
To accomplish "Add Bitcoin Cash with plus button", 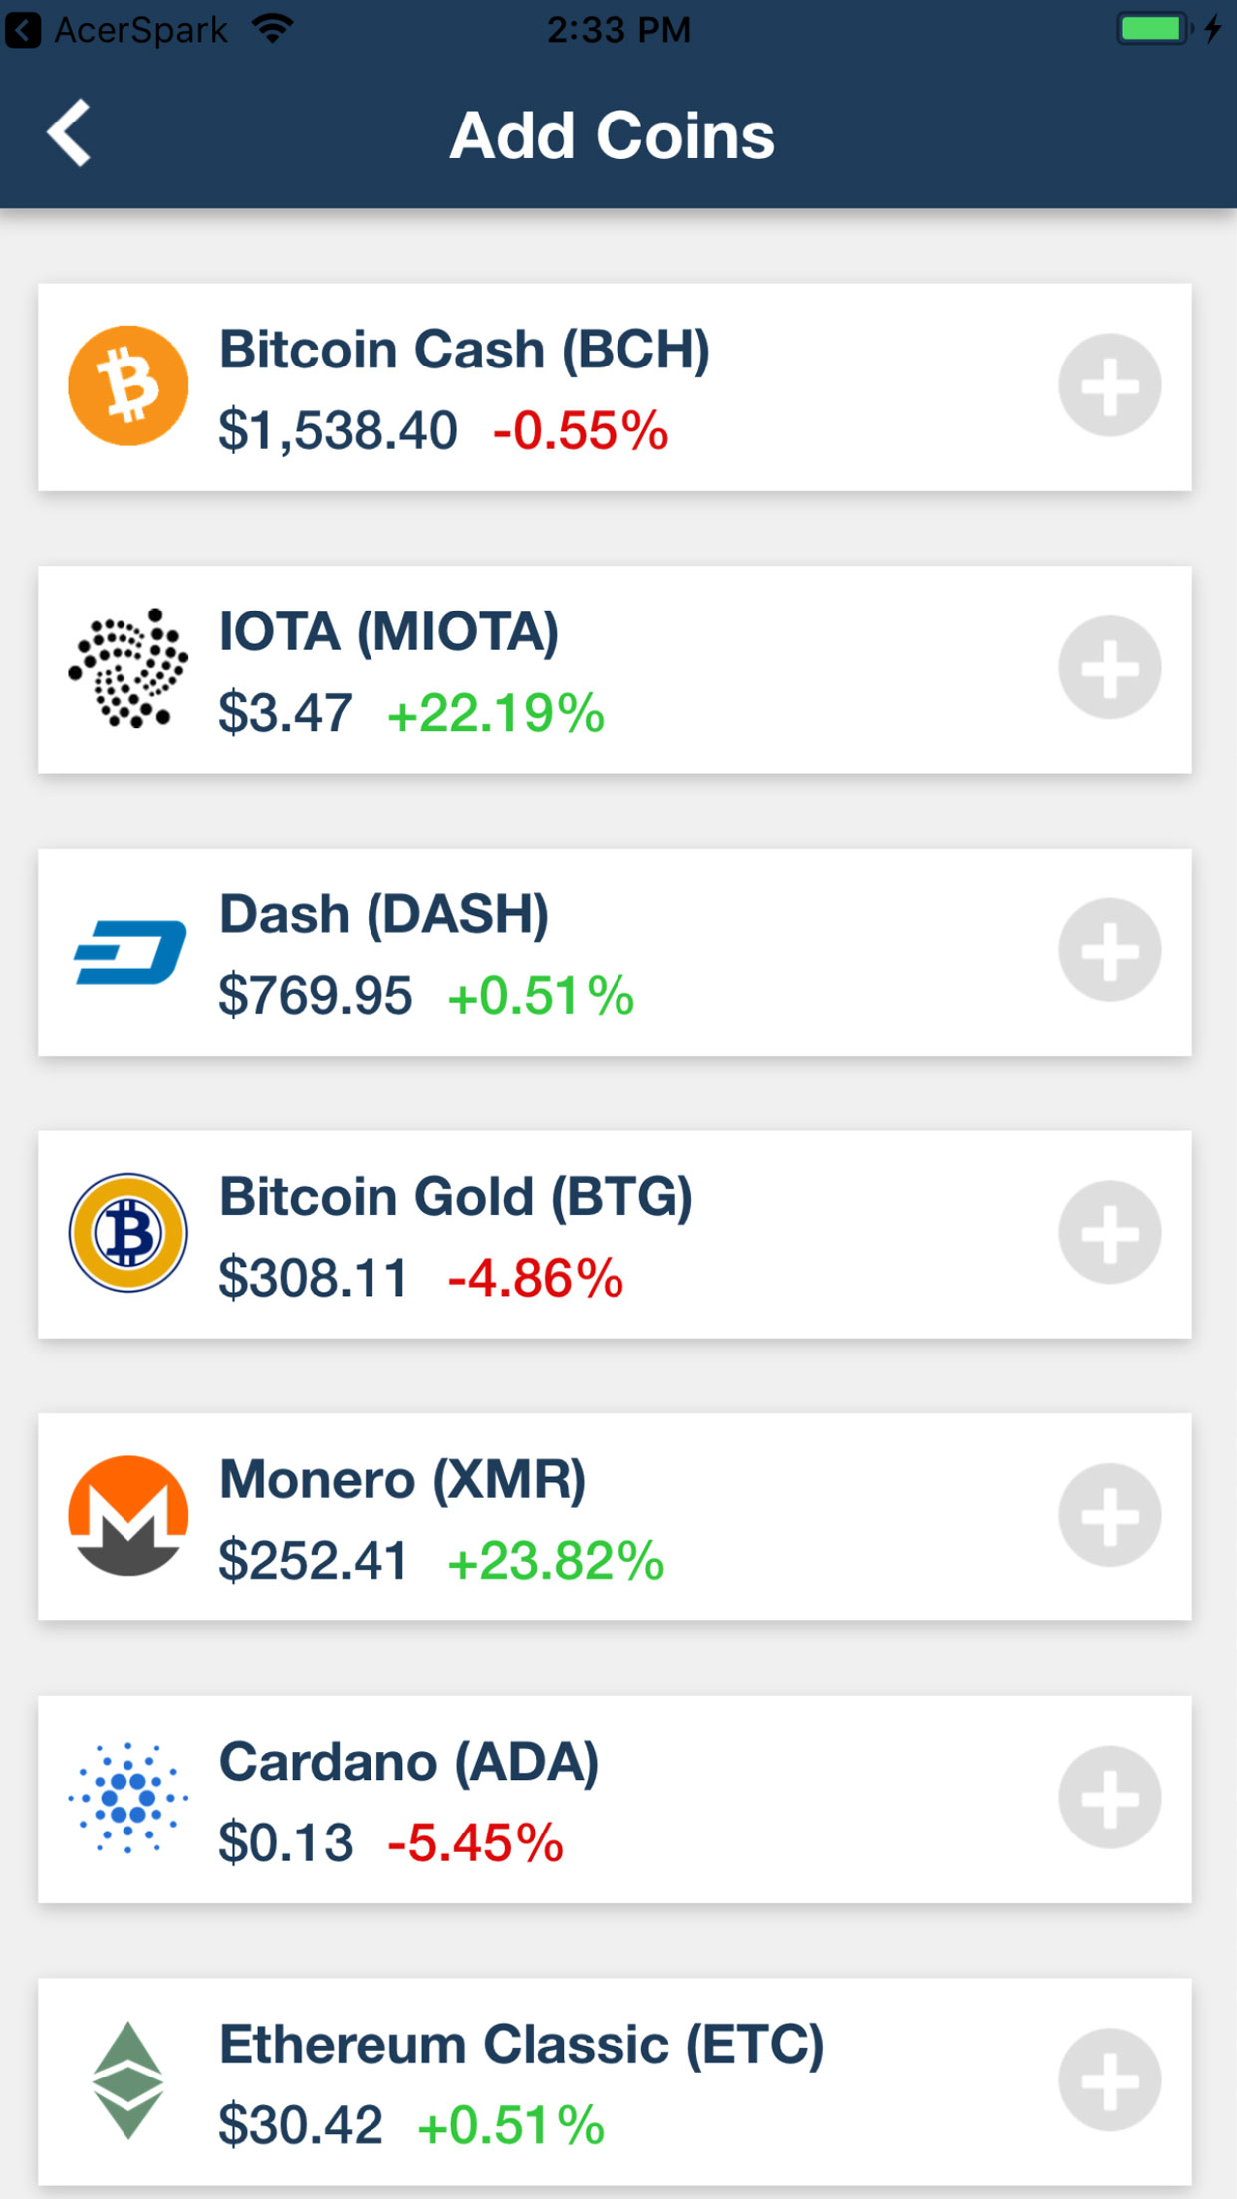I will [1110, 385].
